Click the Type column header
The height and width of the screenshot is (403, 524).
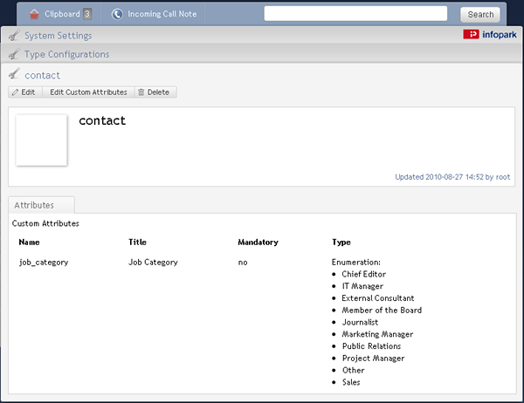341,242
